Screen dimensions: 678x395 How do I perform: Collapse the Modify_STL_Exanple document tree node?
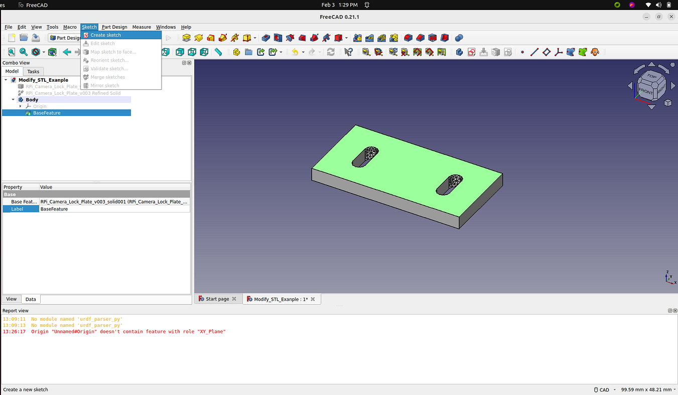[x=6, y=80]
